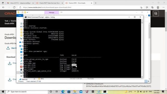This screenshot has height=94, width=167.
Task: Close the Gmail Inbox tab
Action: tap(33, 3)
